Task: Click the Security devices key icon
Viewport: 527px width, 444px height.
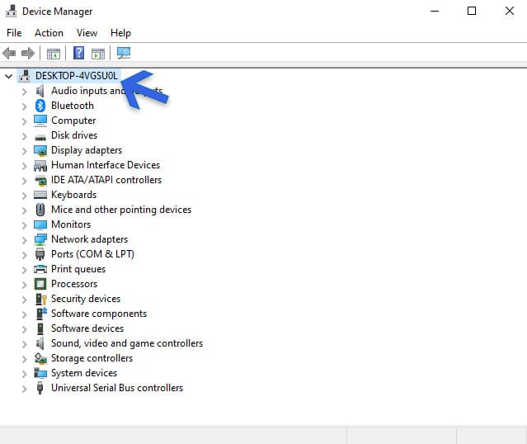Action: pyautogui.click(x=40, y=299)
